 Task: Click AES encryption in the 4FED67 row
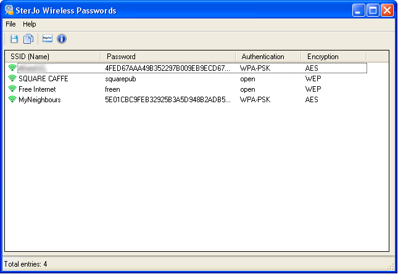pos(312,68)
